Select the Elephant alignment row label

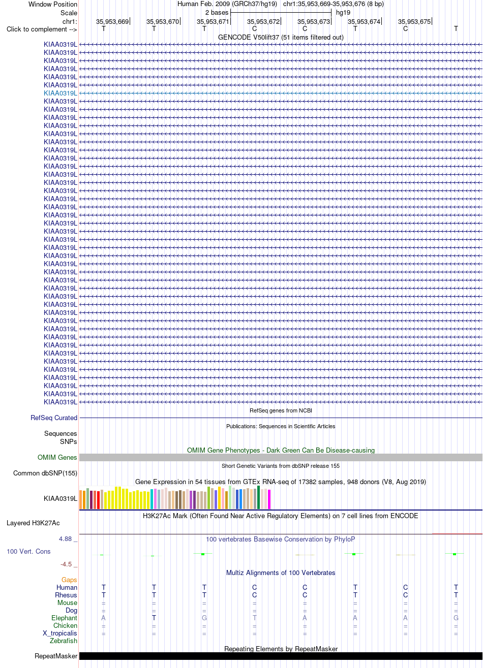pyautogui.click(x=64, y=618)
